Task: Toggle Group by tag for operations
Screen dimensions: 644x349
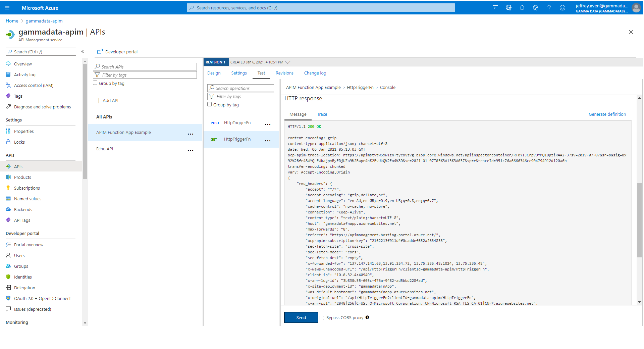Action: [210, 104]
